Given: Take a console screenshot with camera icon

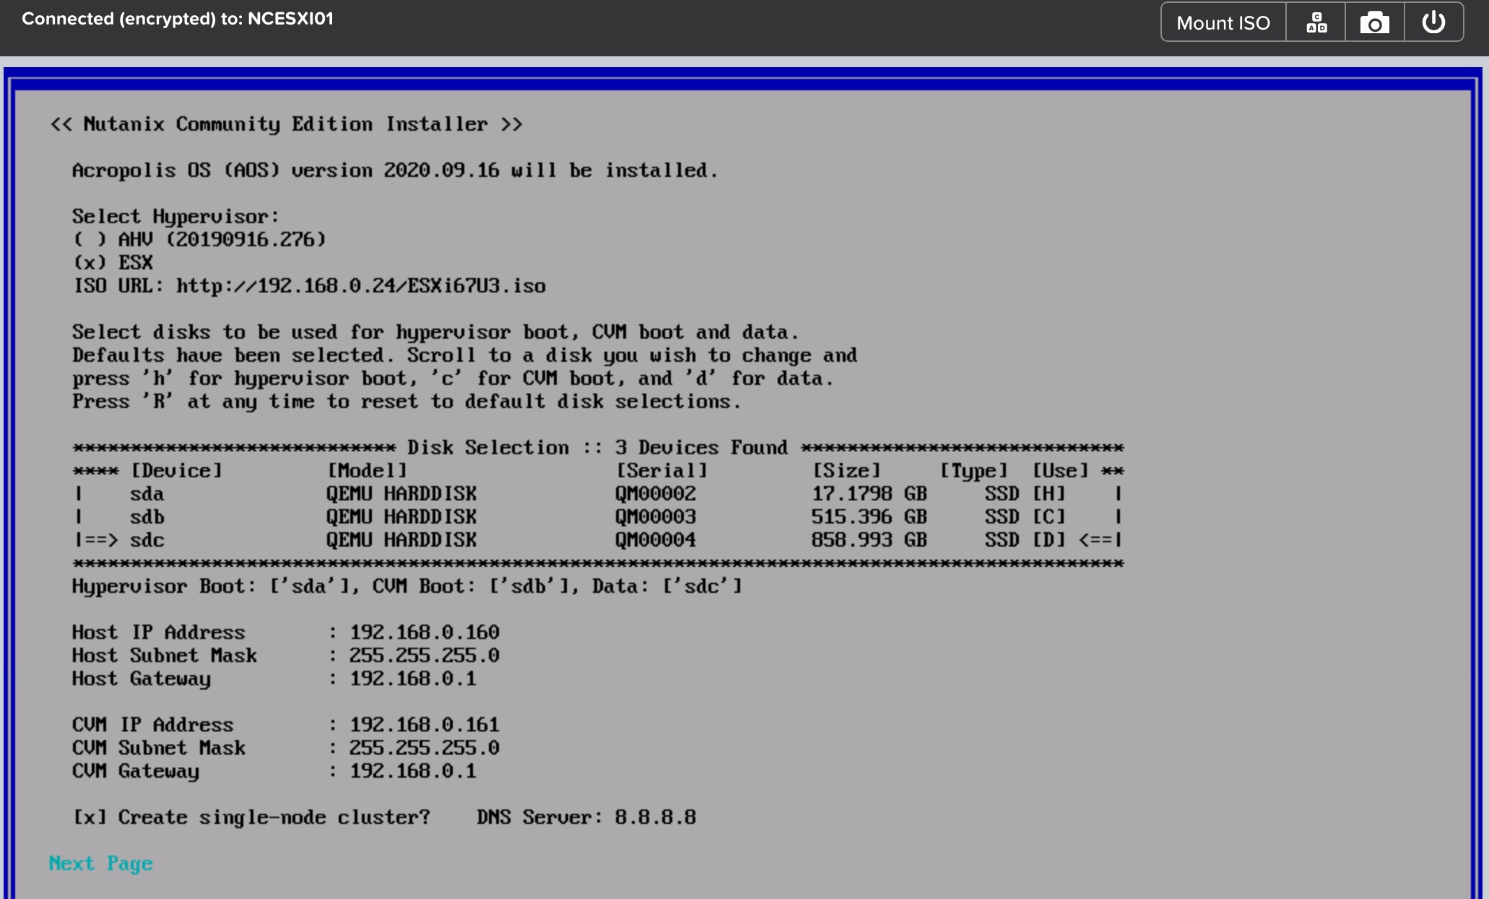Looking at the screenshot, I should 1374,22.
